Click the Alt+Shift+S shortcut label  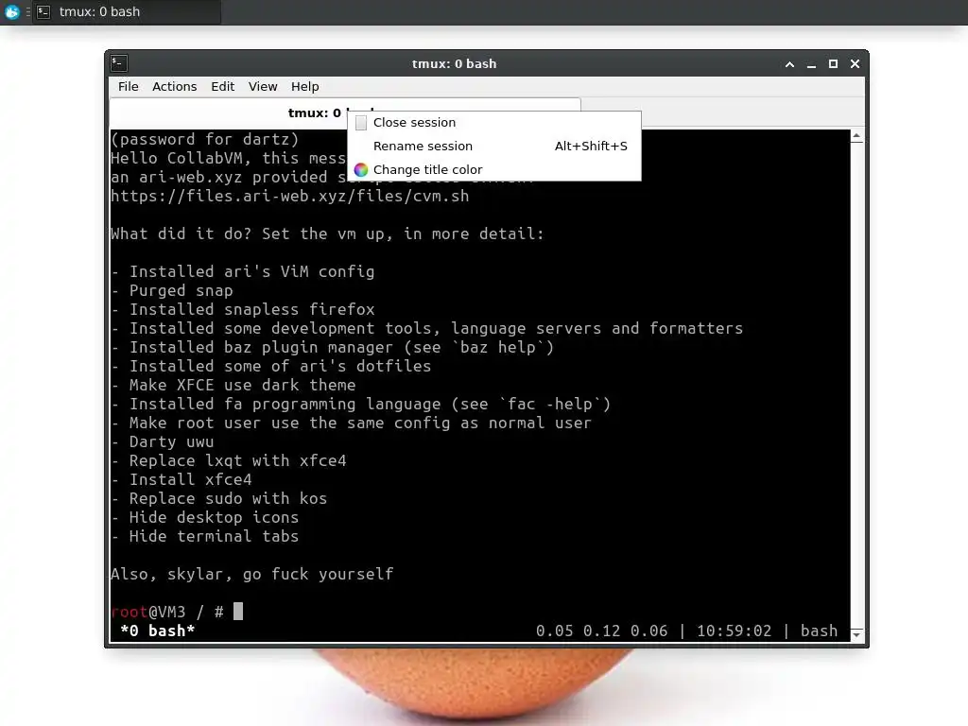tap(591, 147)
